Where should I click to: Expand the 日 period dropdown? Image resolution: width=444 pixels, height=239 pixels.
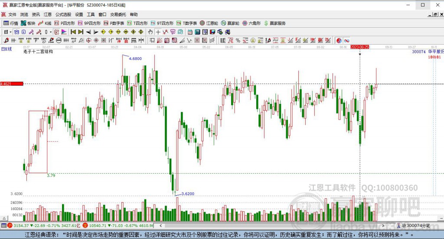[x=10, y=32]
